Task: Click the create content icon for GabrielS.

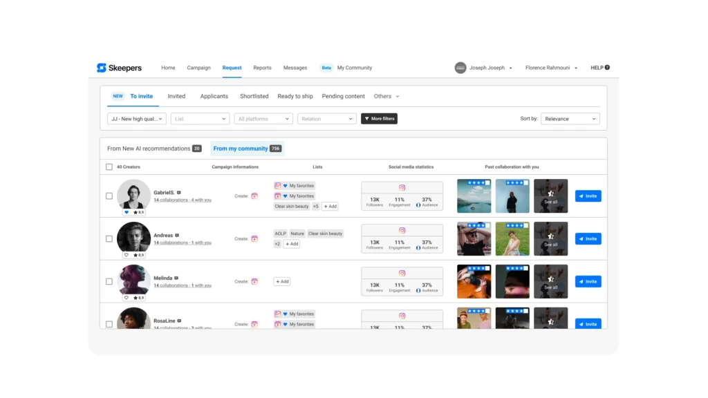Action: 254,196
